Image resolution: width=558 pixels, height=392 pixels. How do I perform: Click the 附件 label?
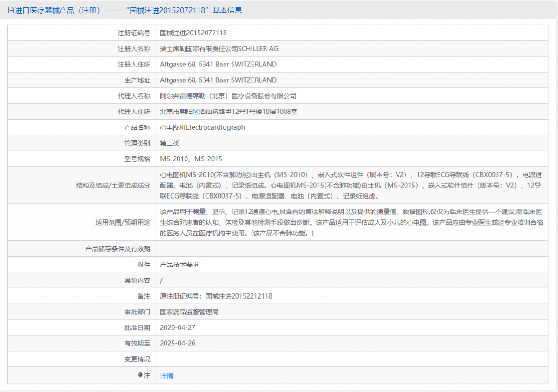coord(144,265)
